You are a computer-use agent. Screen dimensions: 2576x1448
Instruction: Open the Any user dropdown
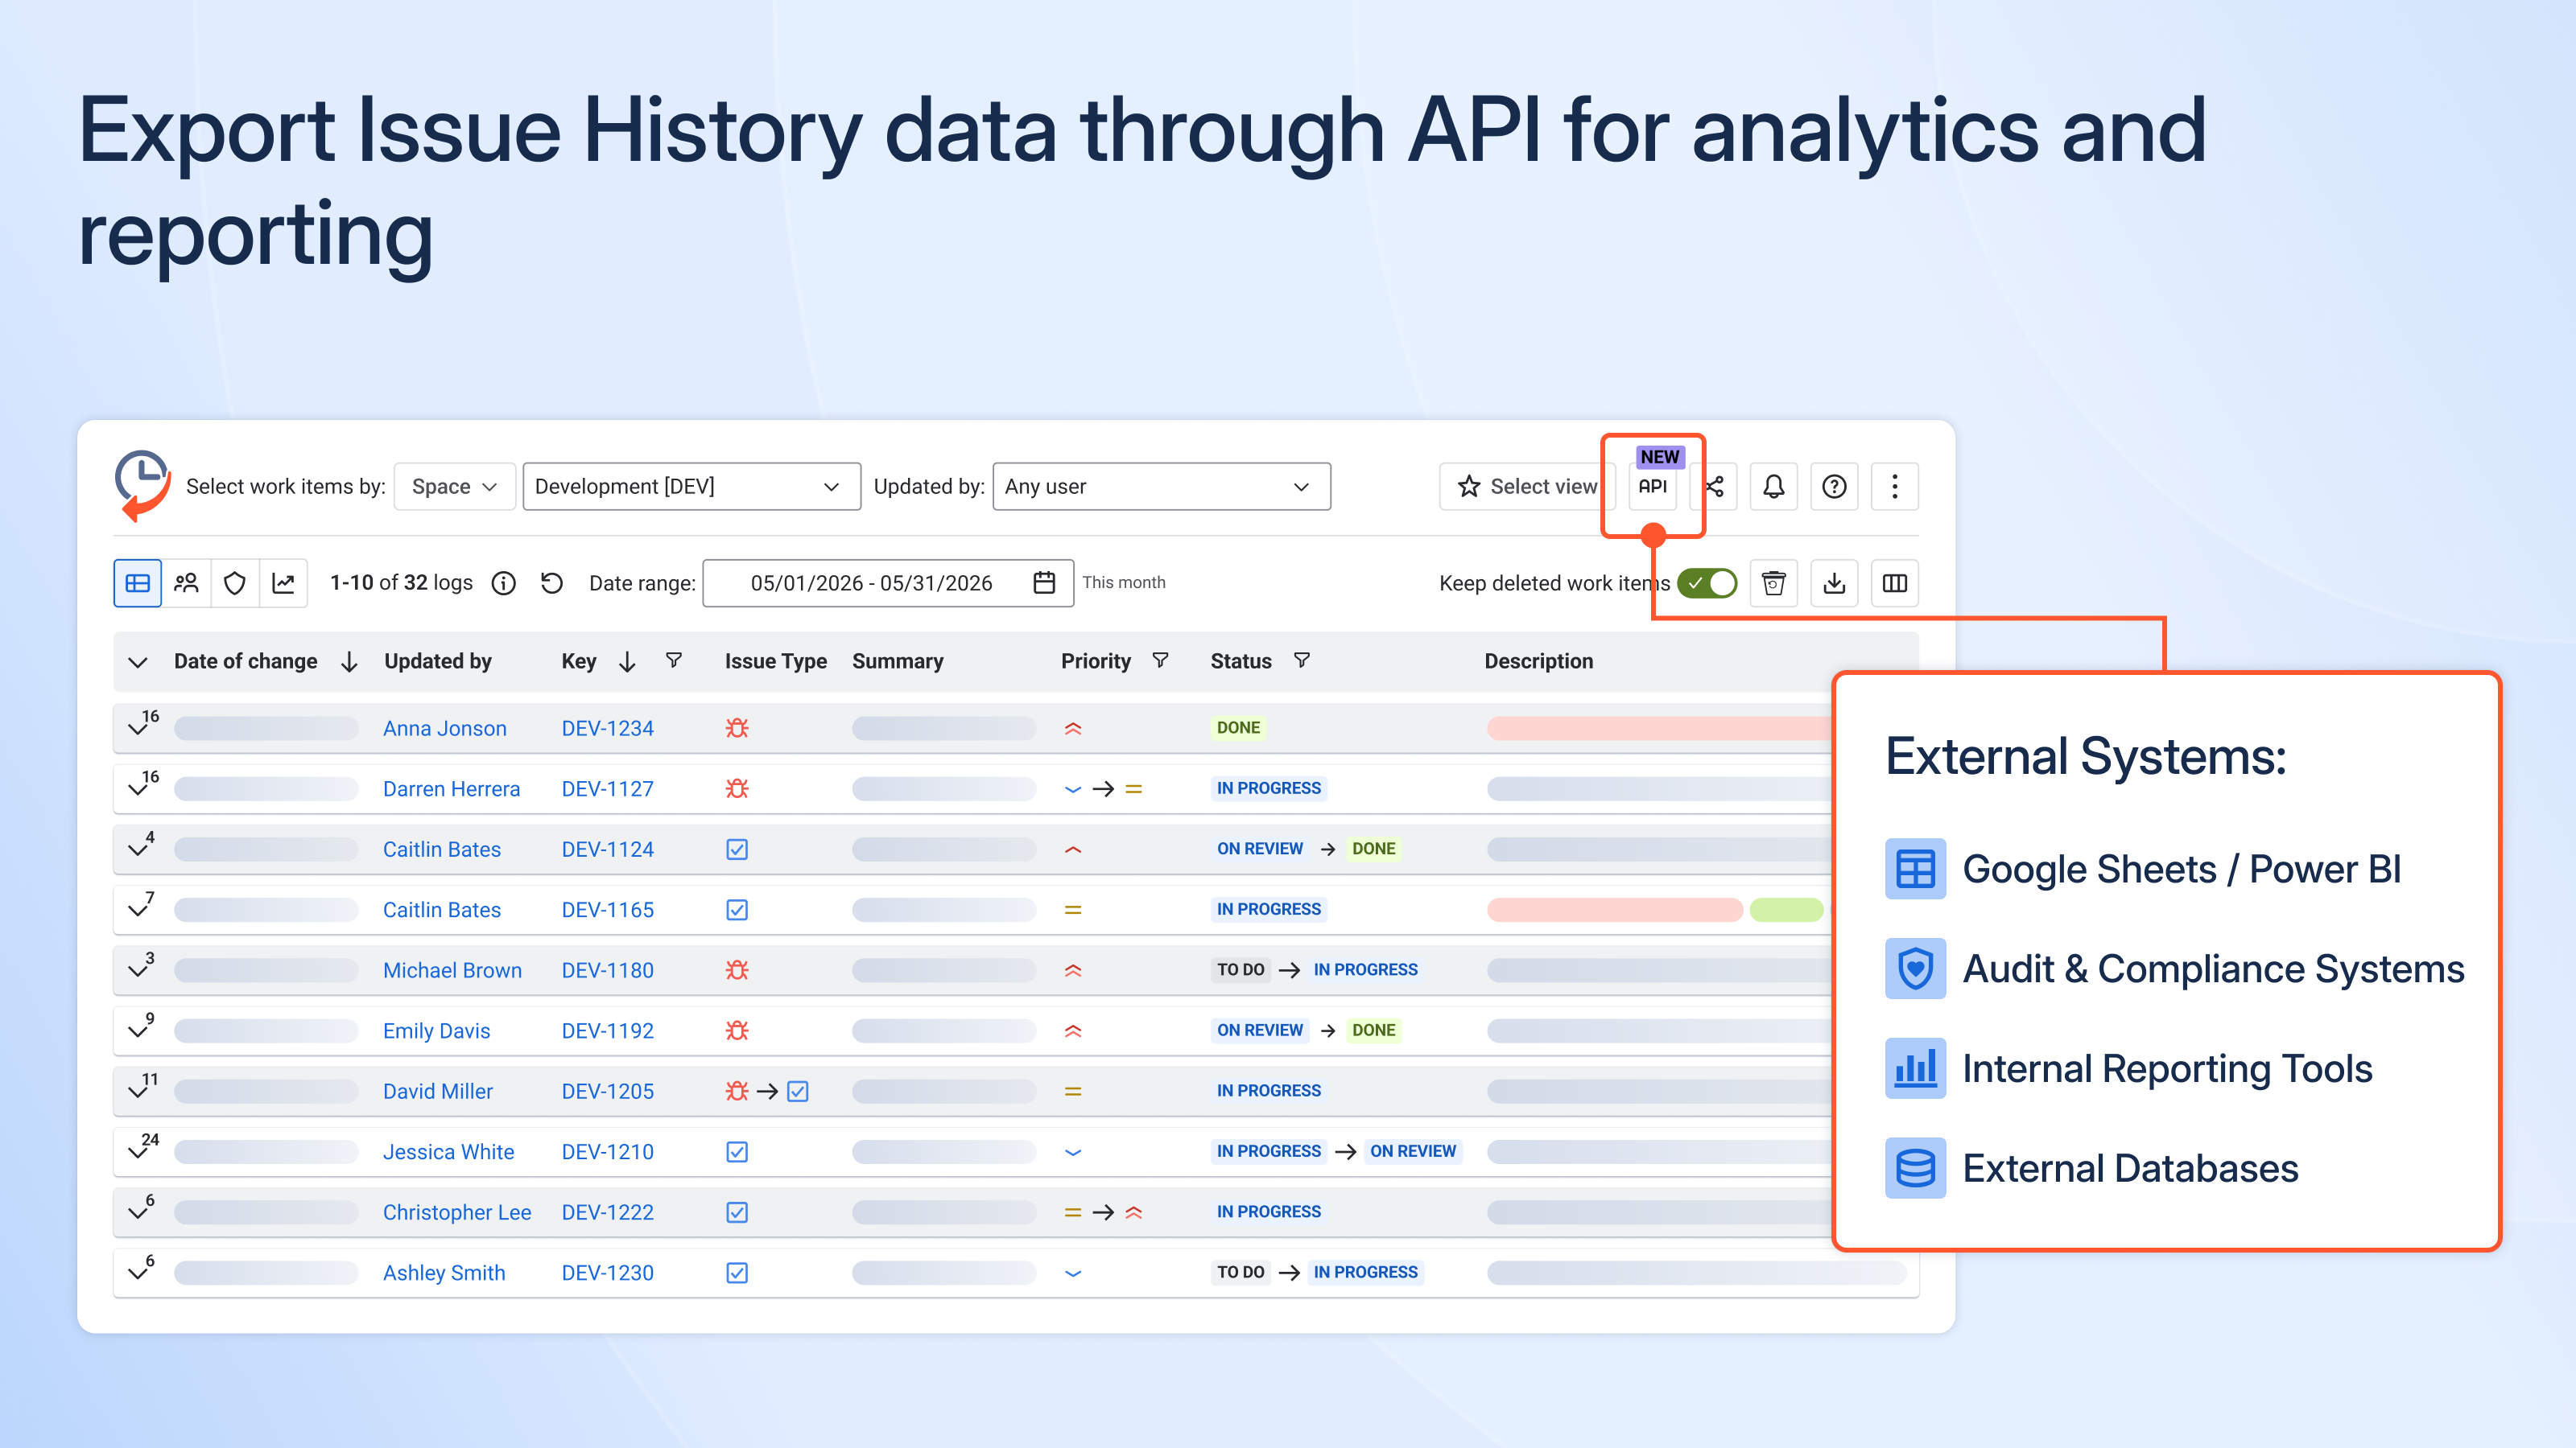click(x=1161, y=486)
